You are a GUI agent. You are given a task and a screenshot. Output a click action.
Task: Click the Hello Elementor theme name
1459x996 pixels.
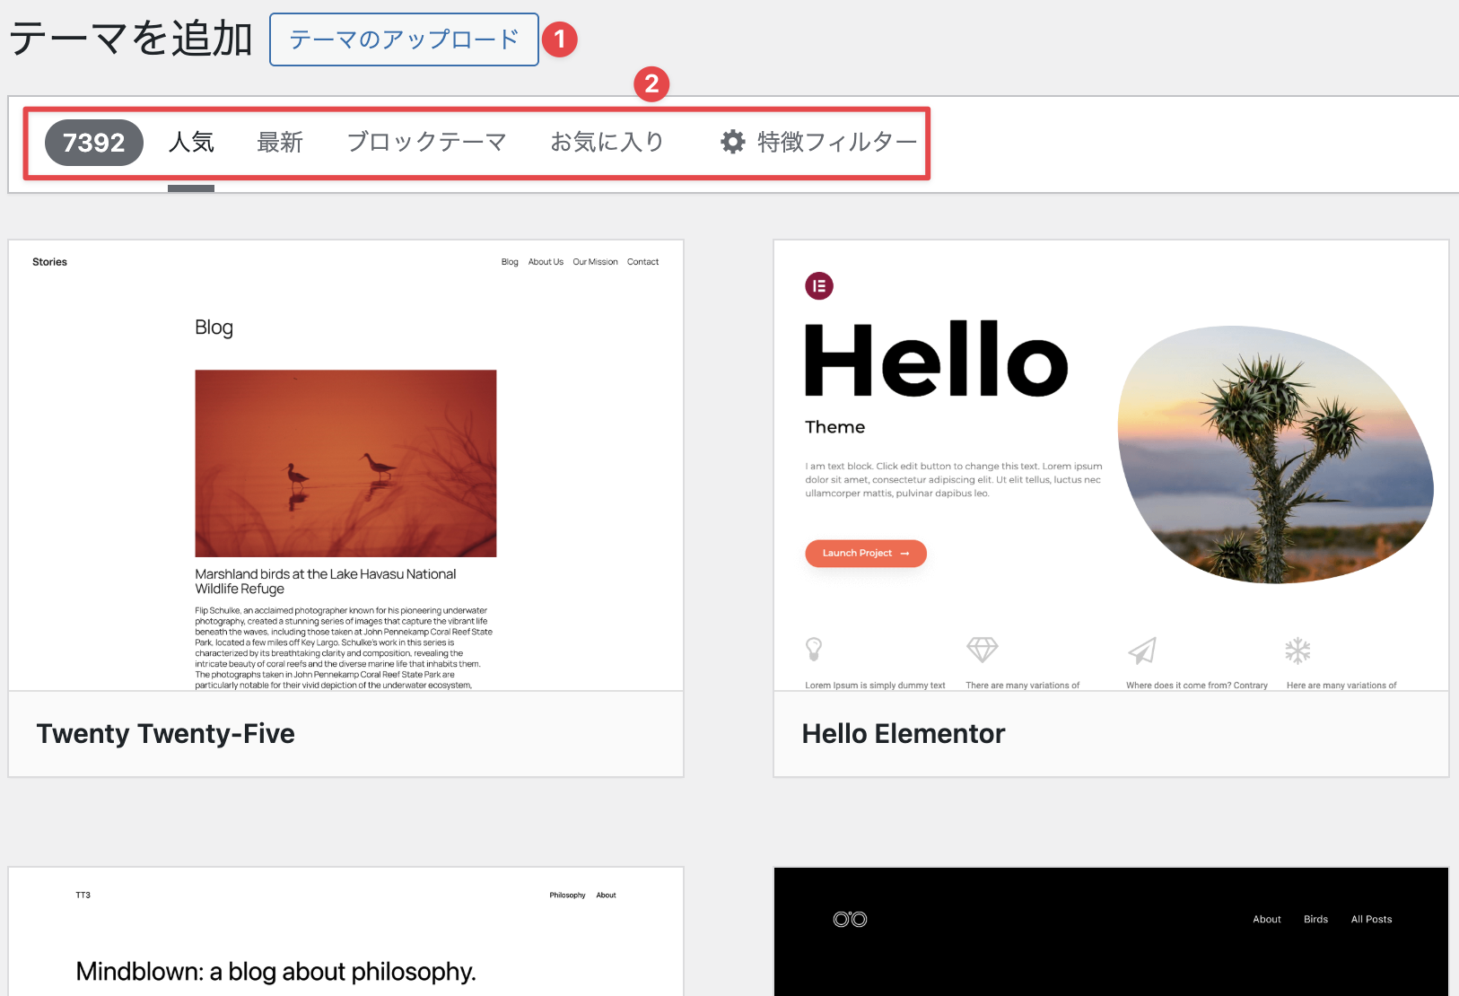pyautogui.click(x=903, y=734)
